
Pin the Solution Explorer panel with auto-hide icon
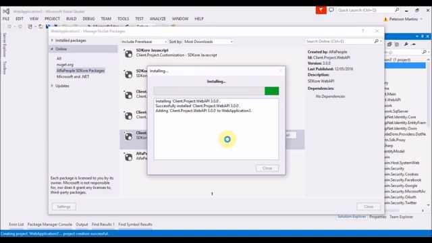422,36
